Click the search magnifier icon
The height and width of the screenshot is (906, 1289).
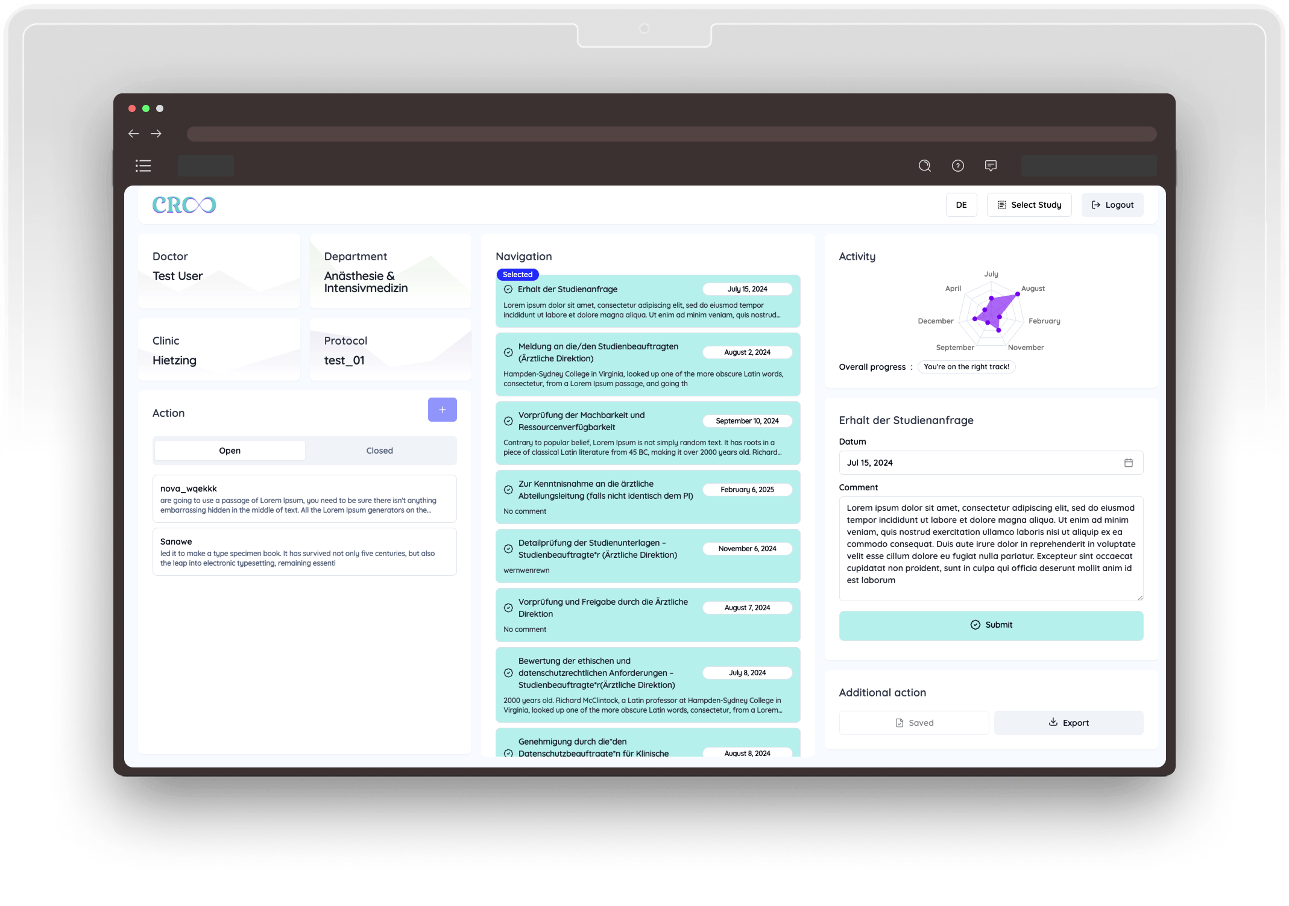(x=924, y=166)
